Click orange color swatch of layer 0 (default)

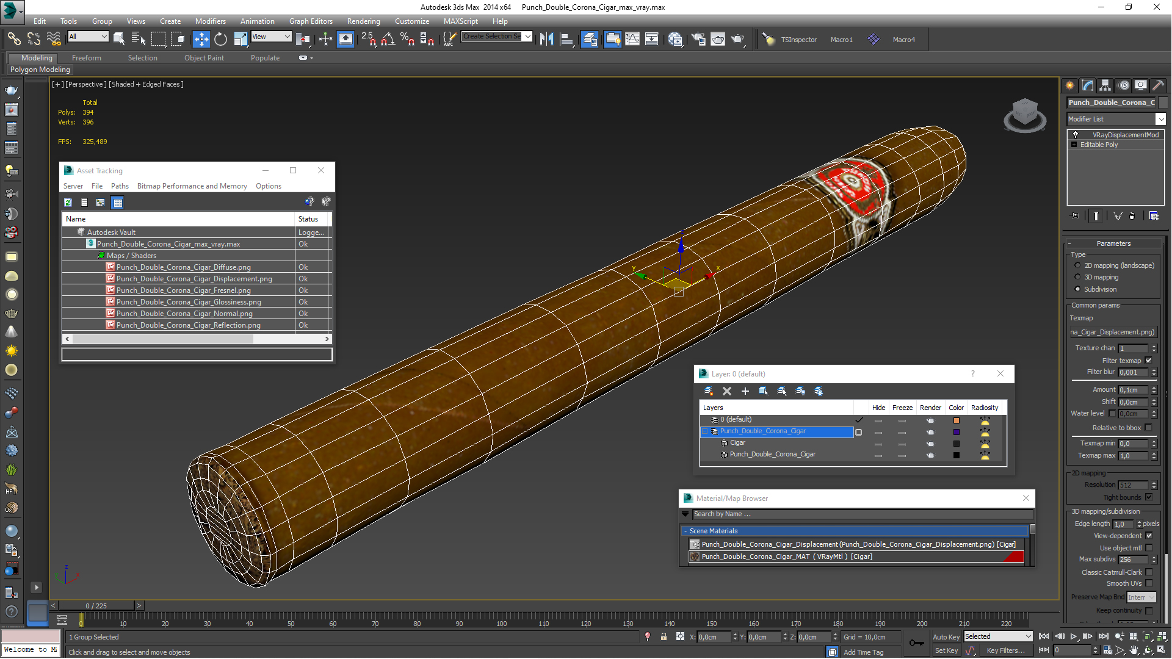(957, 420)
